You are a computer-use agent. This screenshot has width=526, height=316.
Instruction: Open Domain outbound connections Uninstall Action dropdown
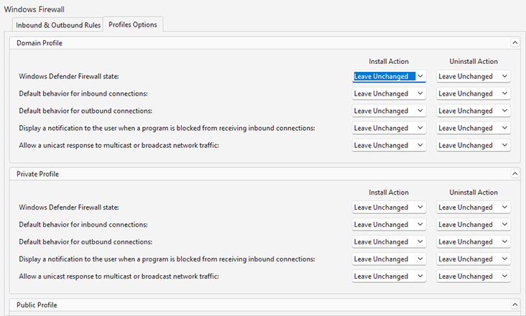click(x=473, y=111)
